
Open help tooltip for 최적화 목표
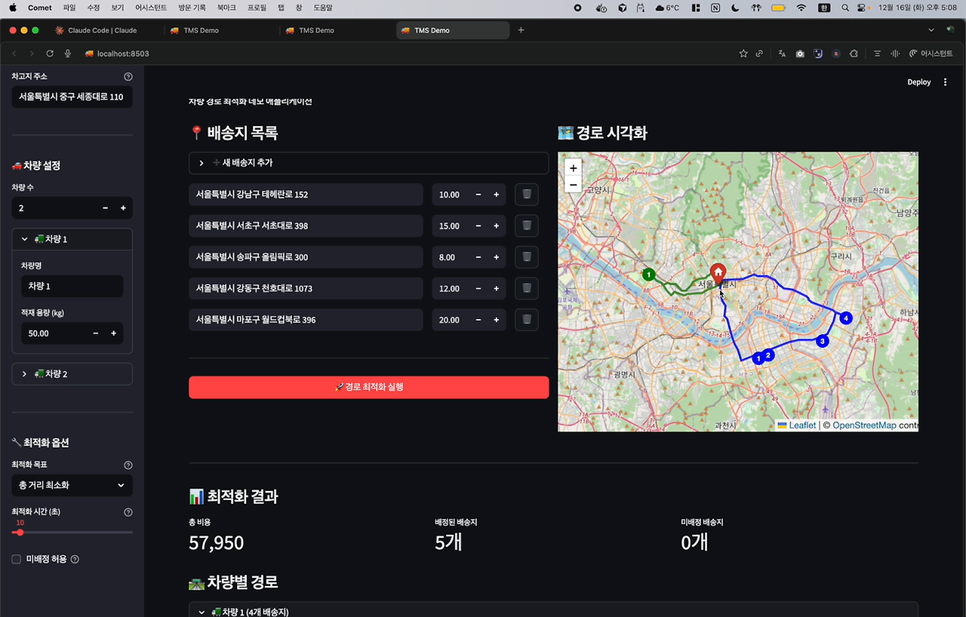(128, 465)
